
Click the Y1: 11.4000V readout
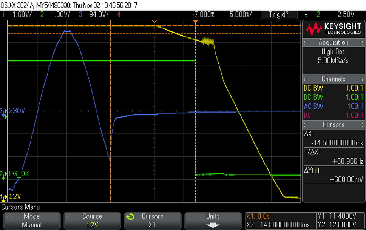(337, 216)
